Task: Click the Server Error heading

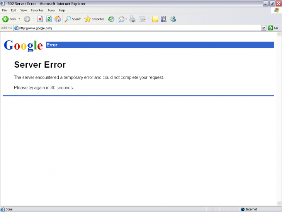Action: 40,65
